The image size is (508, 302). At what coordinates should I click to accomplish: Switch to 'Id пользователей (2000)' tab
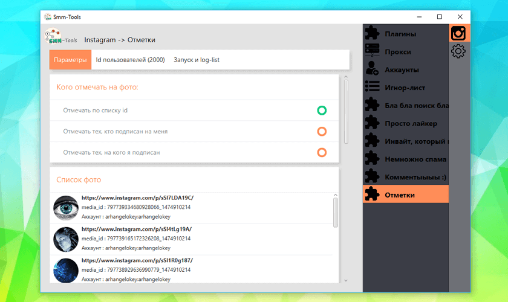pos(130,60)
